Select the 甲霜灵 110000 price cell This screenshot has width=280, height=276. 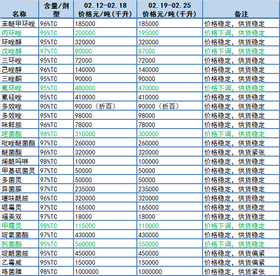coord(170,226)
